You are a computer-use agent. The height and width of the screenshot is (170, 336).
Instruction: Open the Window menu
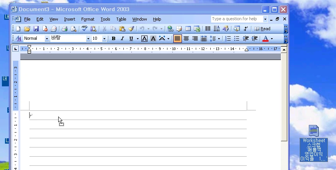[x=139, y=19]
